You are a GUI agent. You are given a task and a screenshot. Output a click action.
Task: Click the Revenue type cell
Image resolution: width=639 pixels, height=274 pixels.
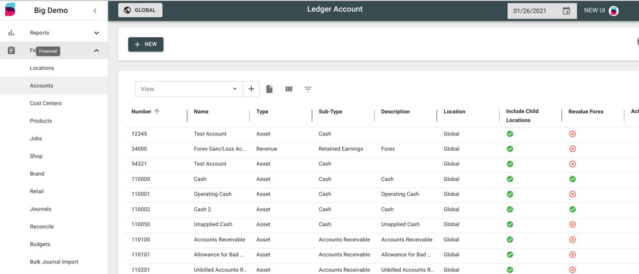[267, 149]
